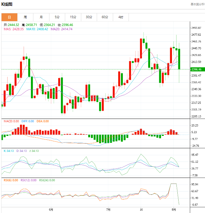Click the J: 34.13 KDJ label
The width and height of the screenshot is (205, 213).
coord(34,151)
